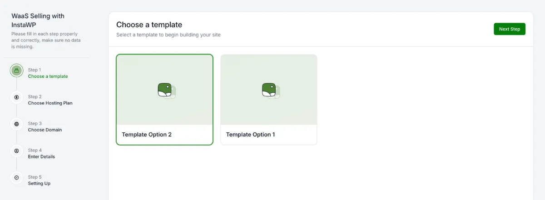
Task: Click the Next Step button
Action: [x=510, y=29]
